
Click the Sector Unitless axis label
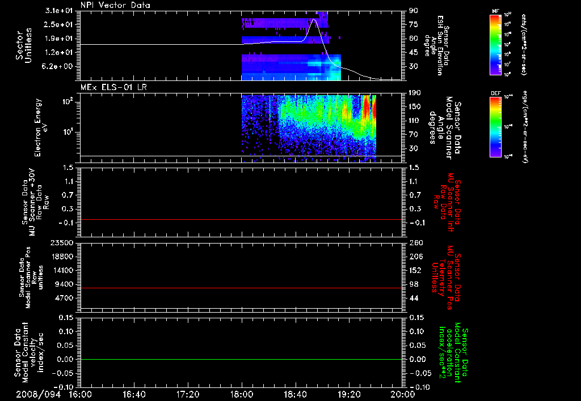(x=24, y=45)
